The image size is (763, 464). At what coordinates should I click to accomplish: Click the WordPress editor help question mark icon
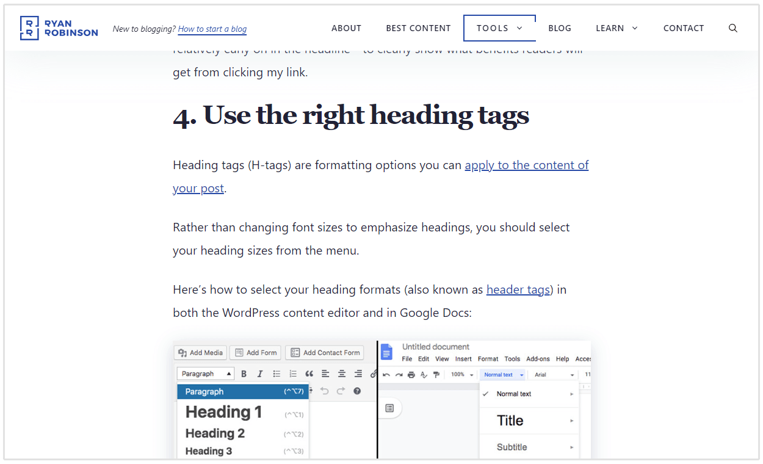[357, 391]
